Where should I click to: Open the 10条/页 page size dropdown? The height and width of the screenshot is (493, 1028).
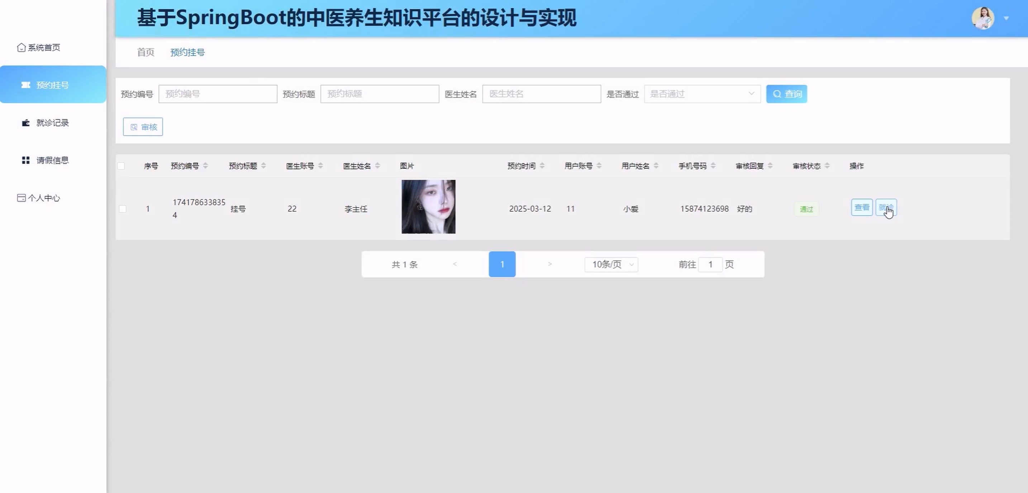[611, 264]
